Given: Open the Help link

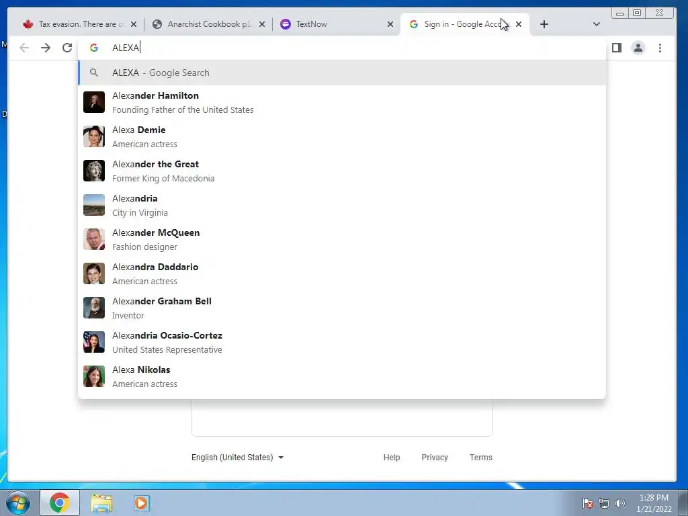Looking at the screenshot, I should 392,457.
